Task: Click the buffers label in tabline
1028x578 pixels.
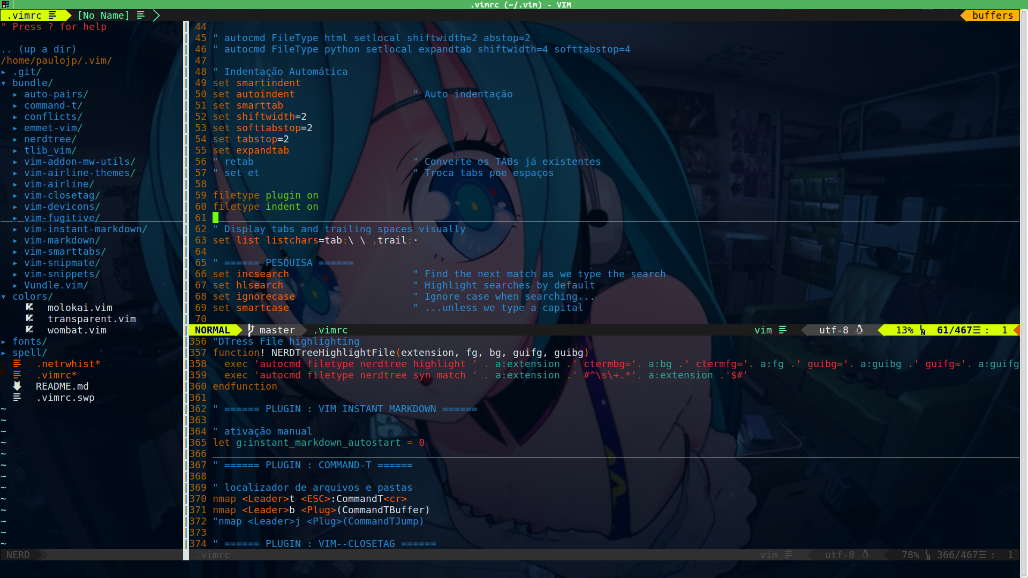Action: pyautogui.click(x=992, y=16)
